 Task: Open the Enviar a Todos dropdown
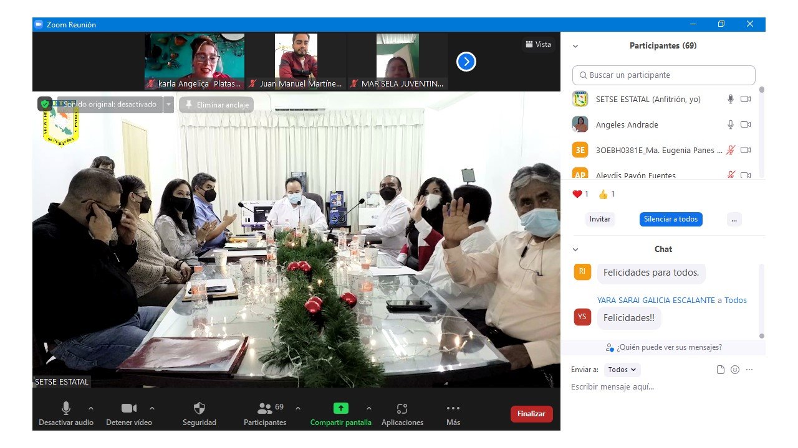tap(622, 370)
